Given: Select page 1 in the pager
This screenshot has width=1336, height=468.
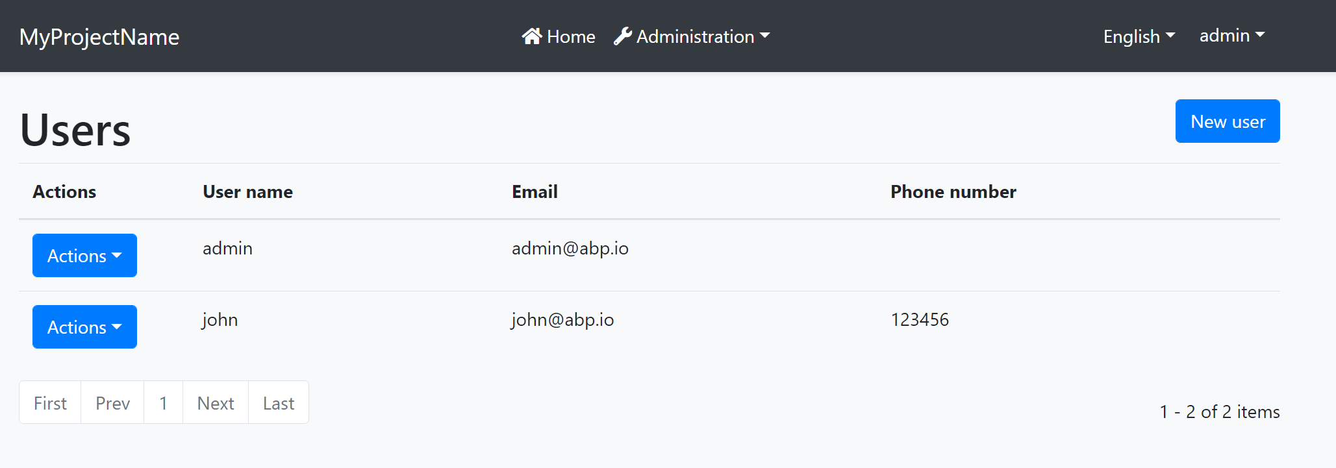Looking at the screenshot, I should (x=163, y=402).
